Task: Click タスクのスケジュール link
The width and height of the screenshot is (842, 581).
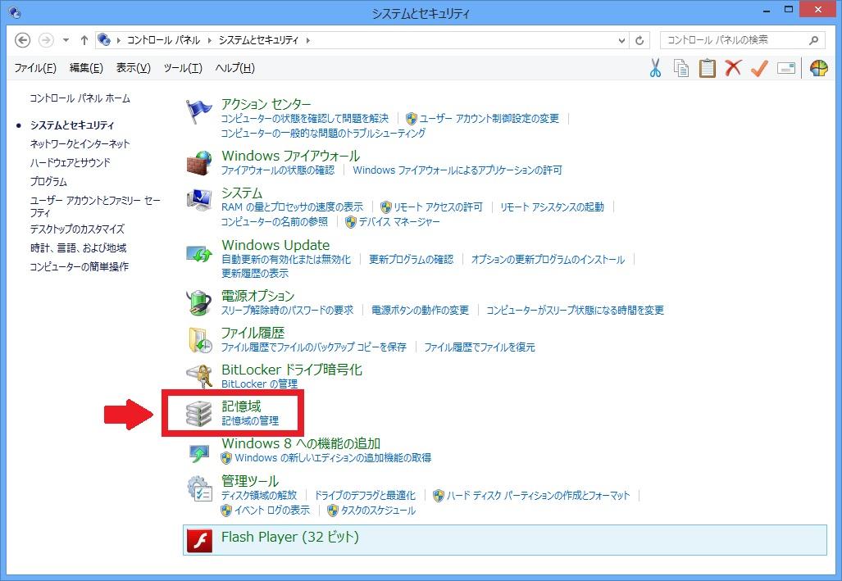Action: pos(378,511)
